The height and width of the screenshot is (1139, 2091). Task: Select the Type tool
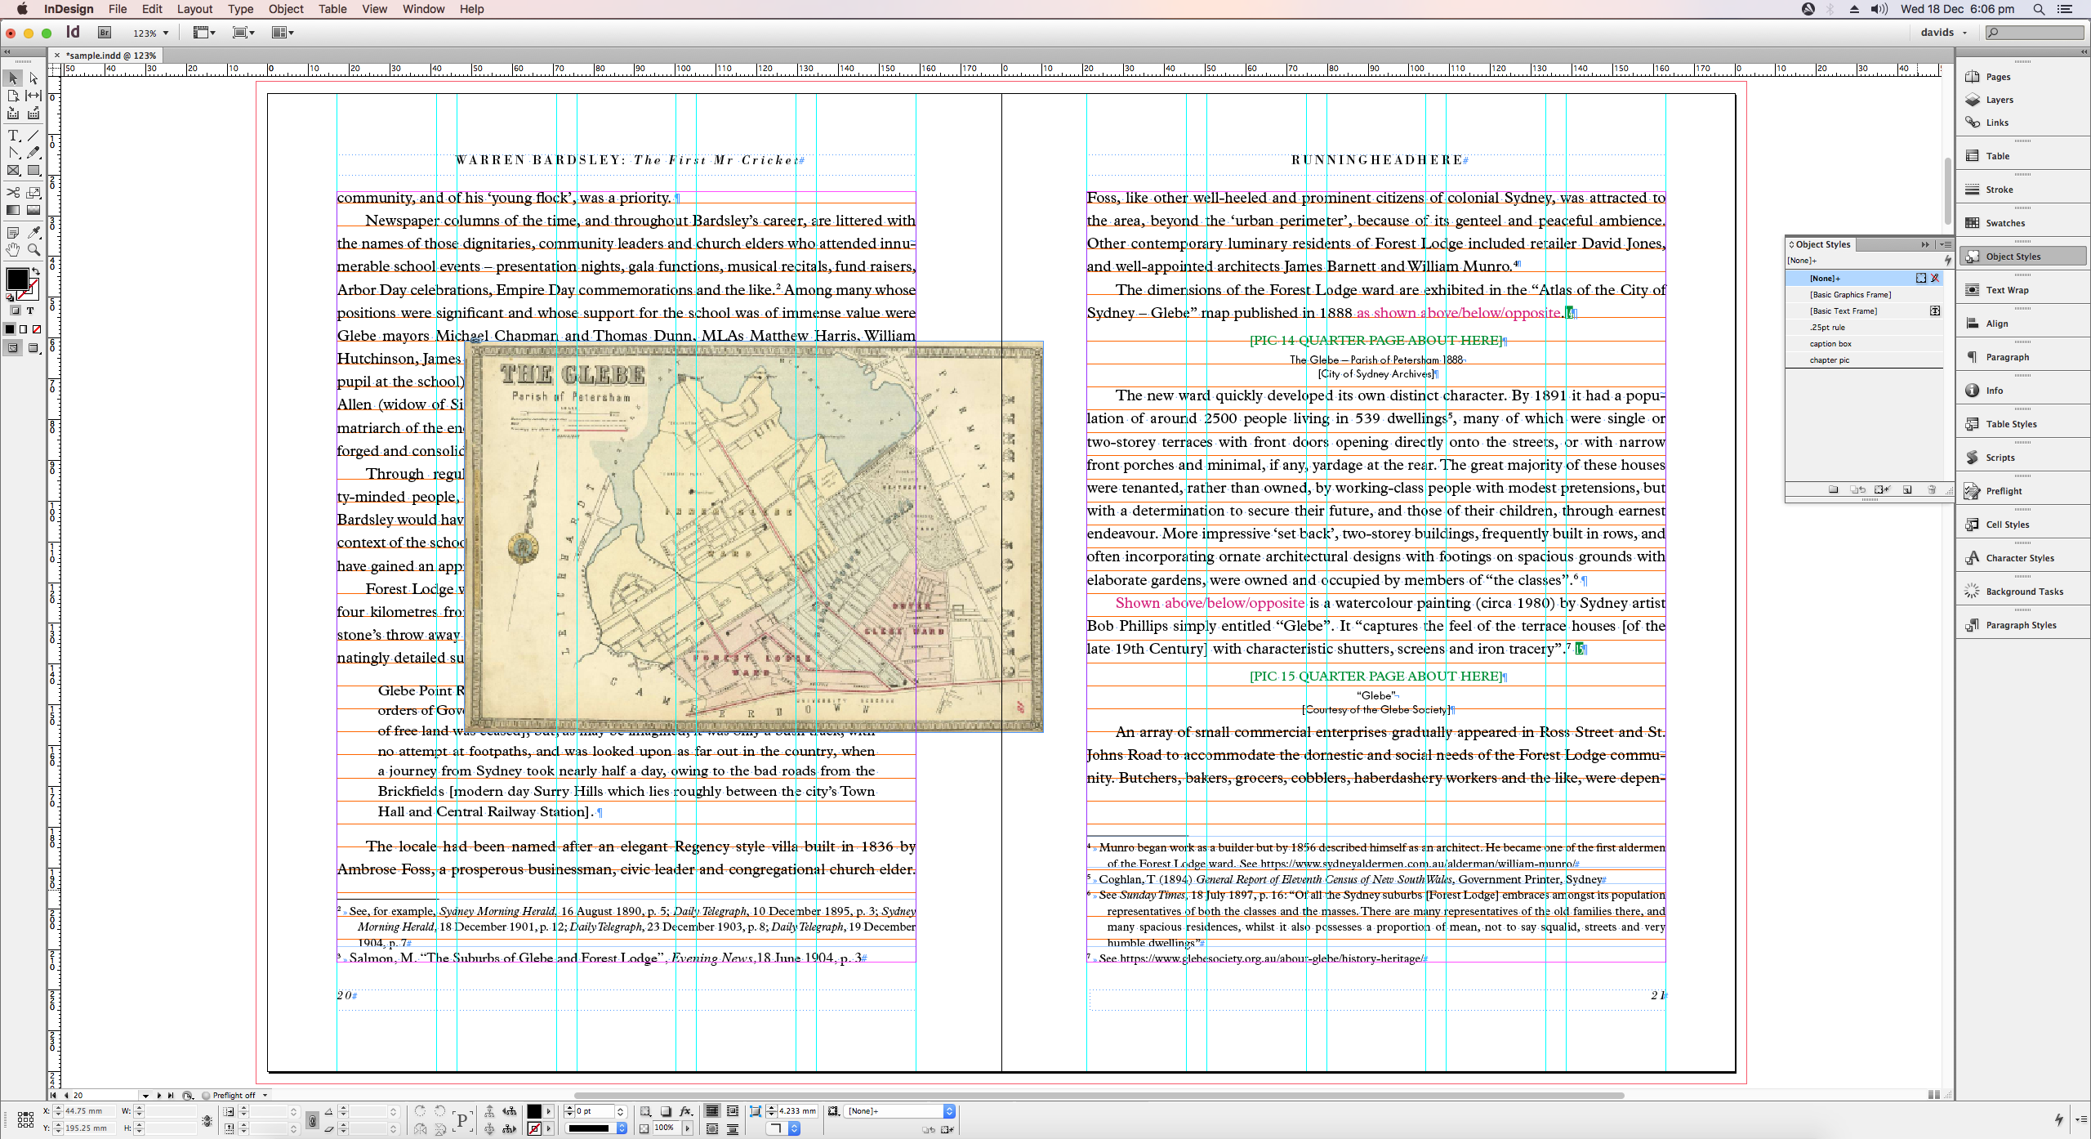pyautogui.click(x=13, y=136)
